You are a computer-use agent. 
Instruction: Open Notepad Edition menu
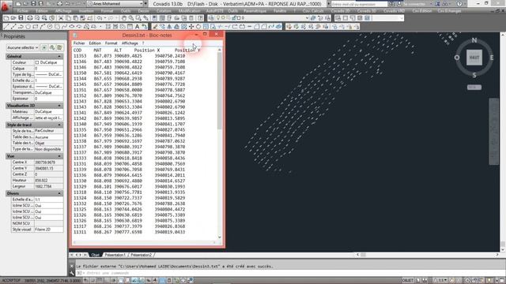pyautogui.click(x=95, y=43)
